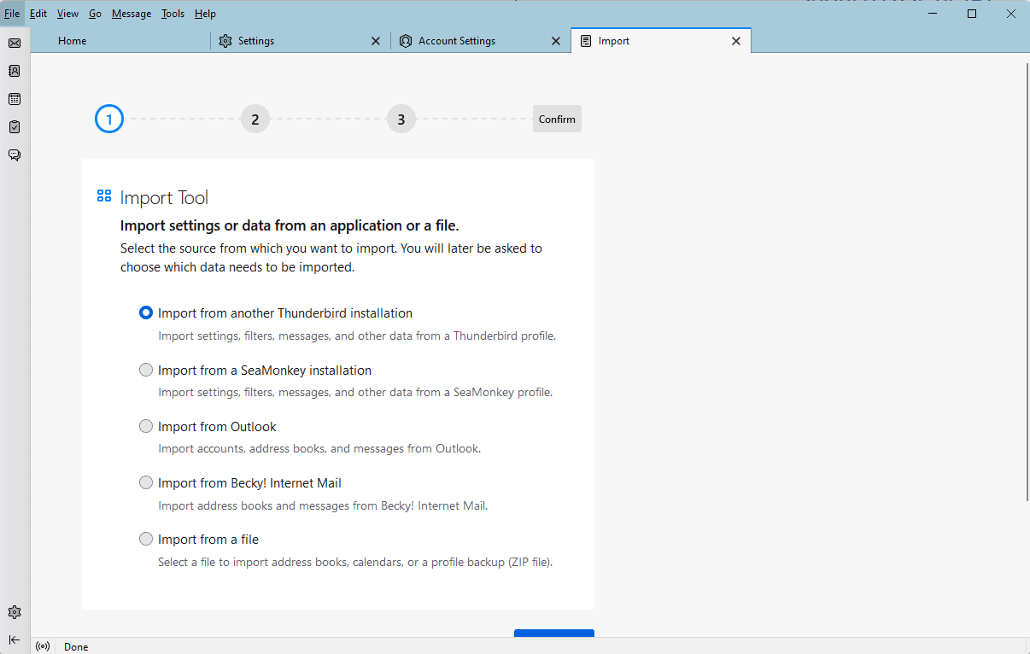This screenshot has width=1030, height=654.
Task: Open the Go menu
Action: tap(95, 14)
